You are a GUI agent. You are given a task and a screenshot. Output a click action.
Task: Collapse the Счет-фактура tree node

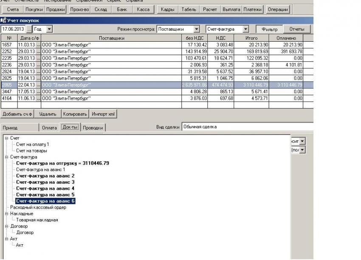tap(6, 157)
